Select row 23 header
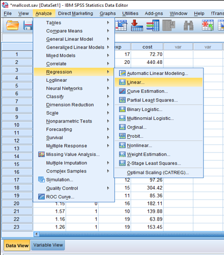This screenshot has height=255, width=224. [16, 227]
